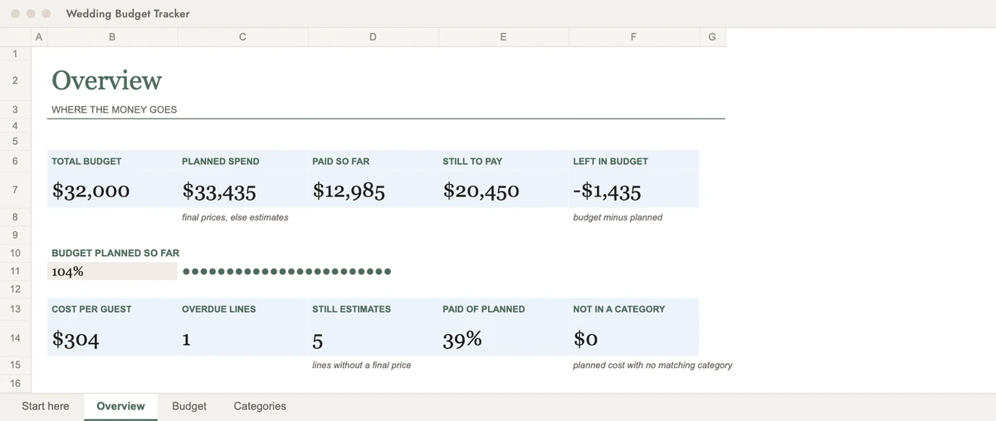
Task: Select row 11 header
Action: pyautogui.click(x=15, y=271)
